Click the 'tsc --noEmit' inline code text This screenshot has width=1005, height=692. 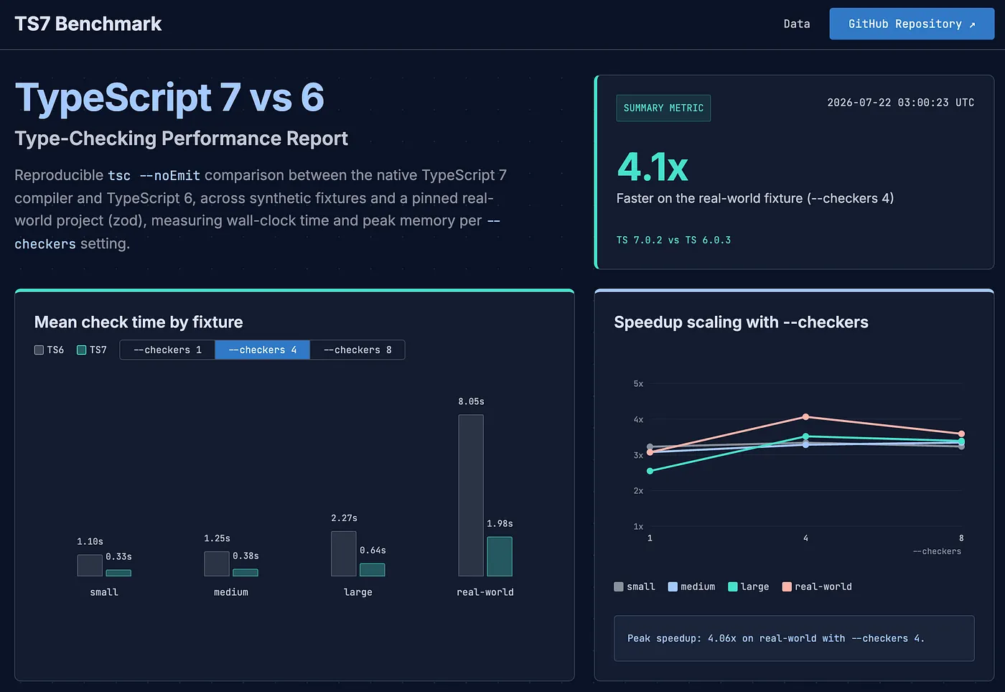click(x=154, y=175)
